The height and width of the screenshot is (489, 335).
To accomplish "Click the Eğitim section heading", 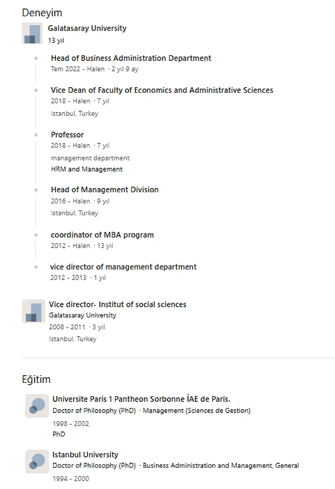I will tap(36, 379).
